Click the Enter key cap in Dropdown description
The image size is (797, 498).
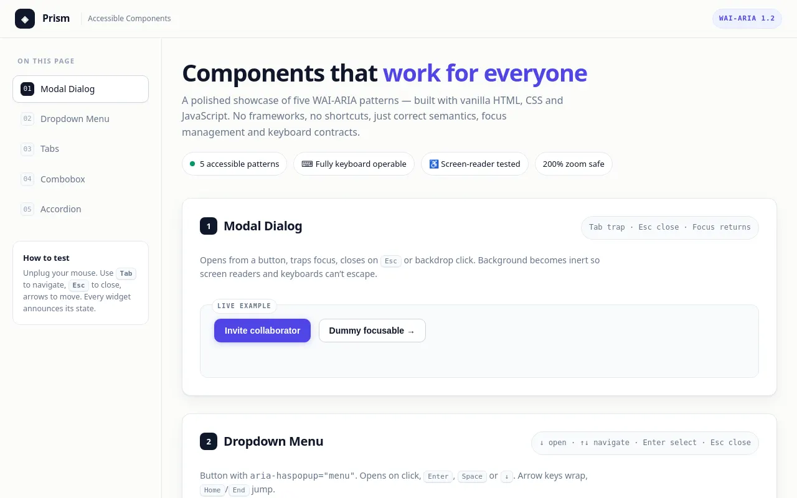pos(438,476)
